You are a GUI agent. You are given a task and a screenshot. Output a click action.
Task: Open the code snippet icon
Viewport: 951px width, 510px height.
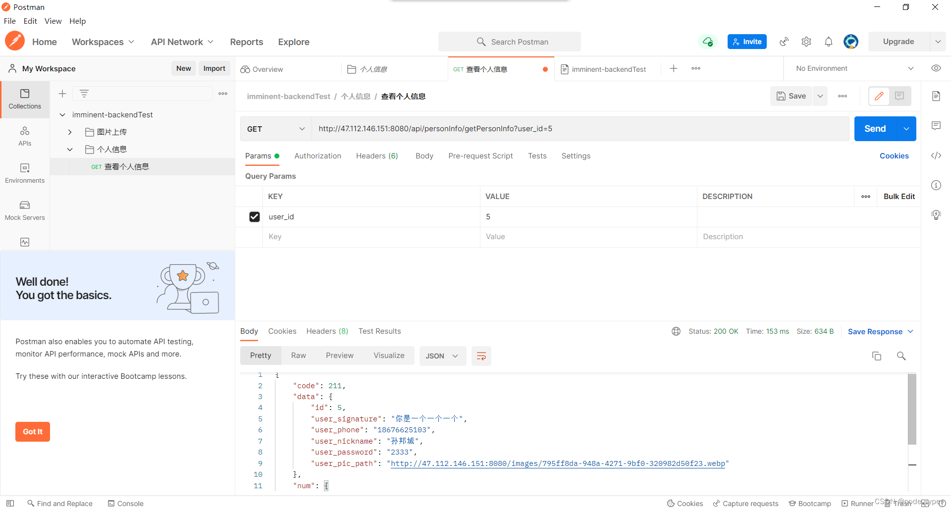pos(936,155)
